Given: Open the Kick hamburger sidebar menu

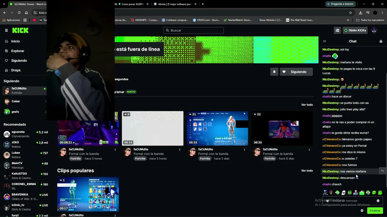Looking at the screenshot, I should (x=6, y=30).
